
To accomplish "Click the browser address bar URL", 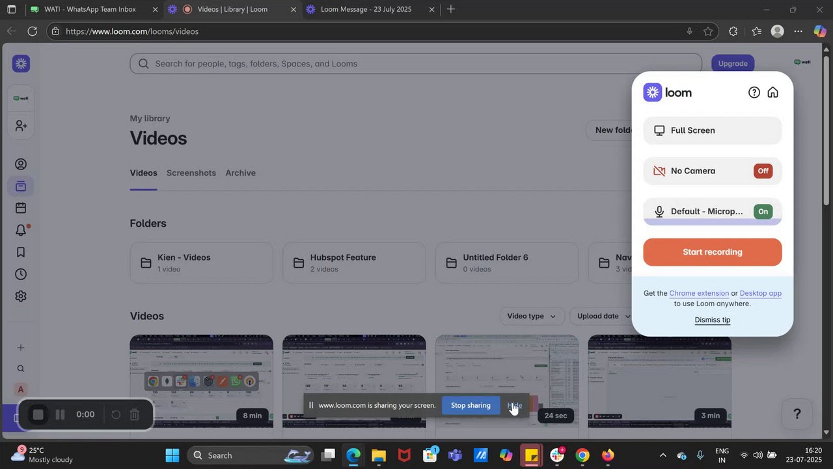I will click(132, 31).
